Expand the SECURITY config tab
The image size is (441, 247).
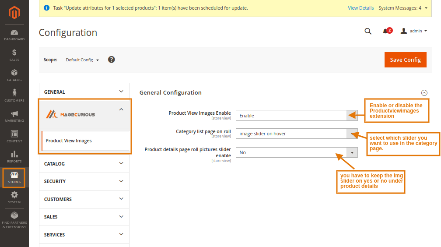tap(84, 181)
